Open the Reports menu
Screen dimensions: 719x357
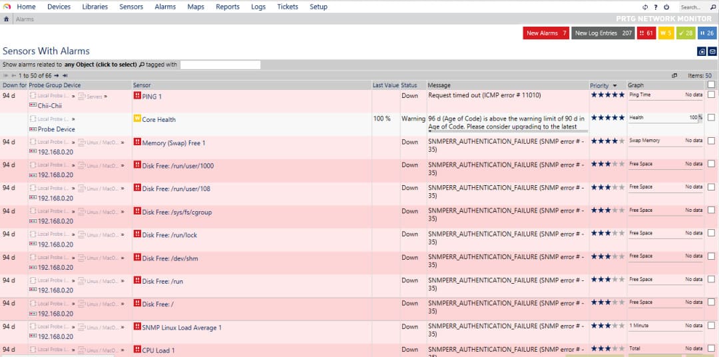tap(228, 7)
